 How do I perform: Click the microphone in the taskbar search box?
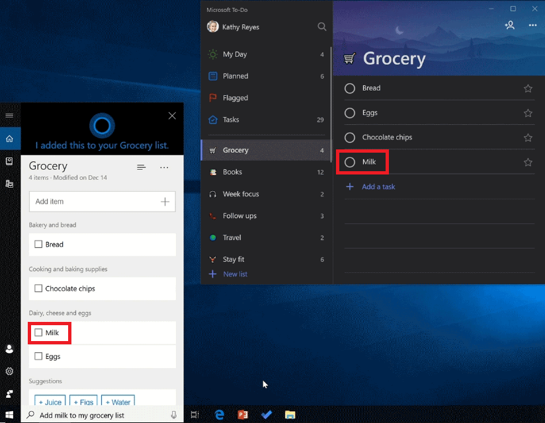pos(173,414)
